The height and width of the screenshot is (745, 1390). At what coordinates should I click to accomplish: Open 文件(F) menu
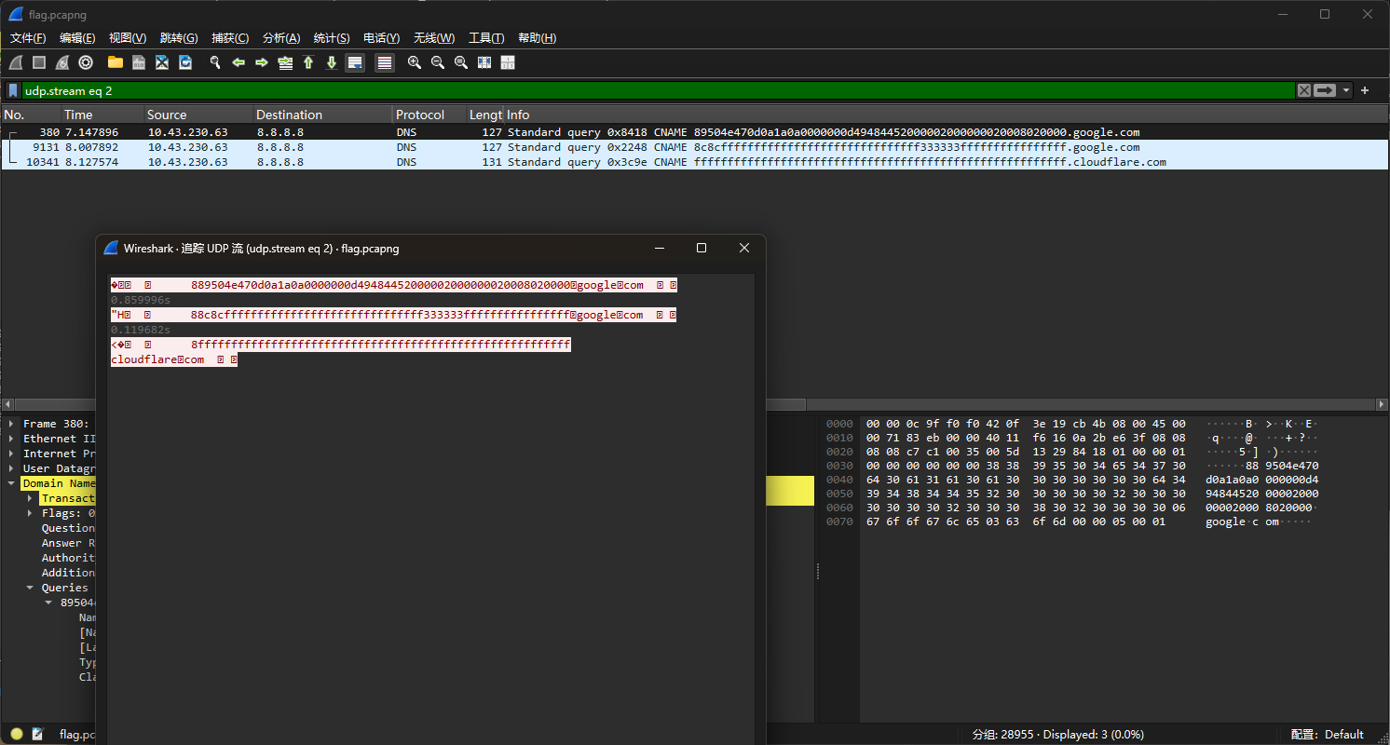pos(28,38)
